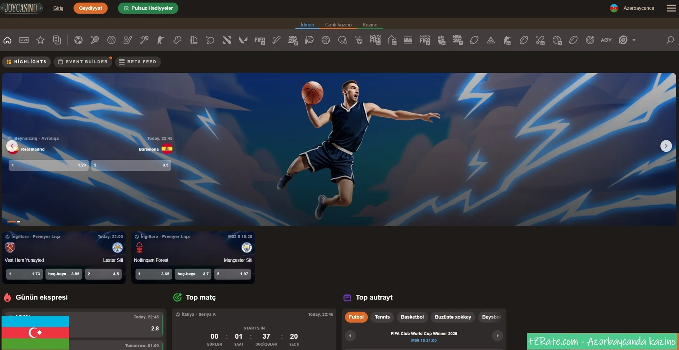Select Buzüstə xokkey filter
Image resolution: width=679 pixels, height=350 pixels.
point(453,317)
